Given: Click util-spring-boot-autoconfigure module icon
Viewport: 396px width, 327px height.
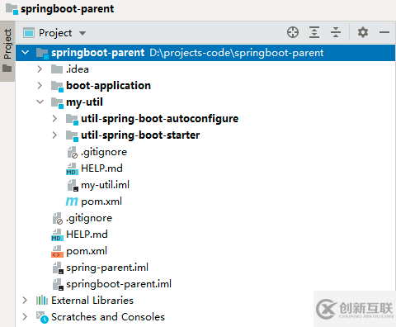Looking at the screenshot, I should [x=72, y=120].
